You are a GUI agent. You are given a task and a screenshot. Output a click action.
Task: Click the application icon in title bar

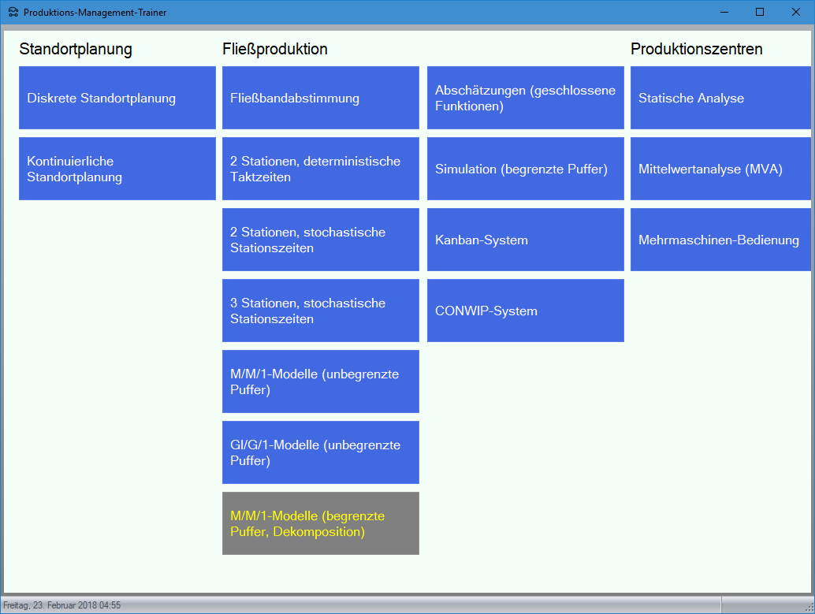click(x=13, y=13)
